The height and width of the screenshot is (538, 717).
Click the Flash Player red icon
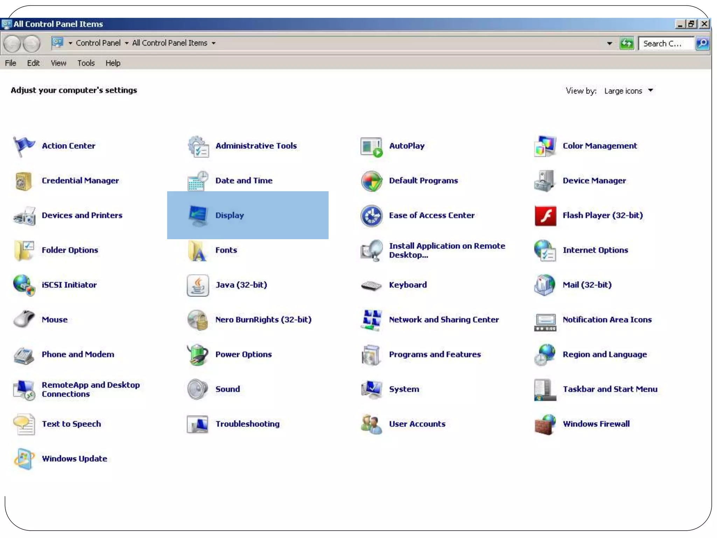pyautogui.click(x=545, y=215)
